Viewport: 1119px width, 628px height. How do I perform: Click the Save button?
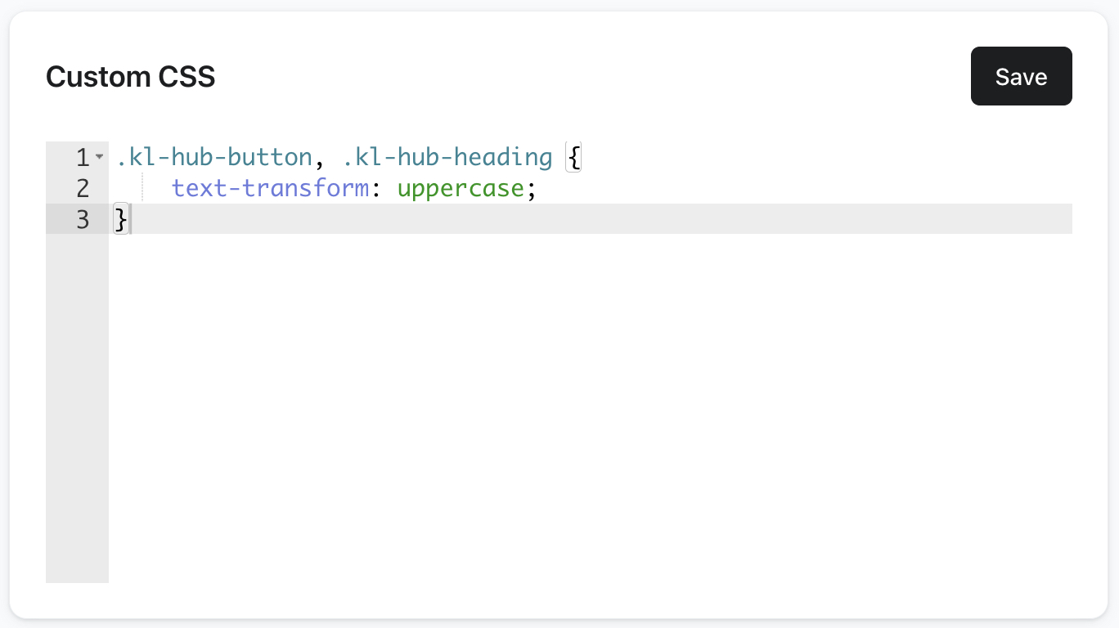(1021, 75)
